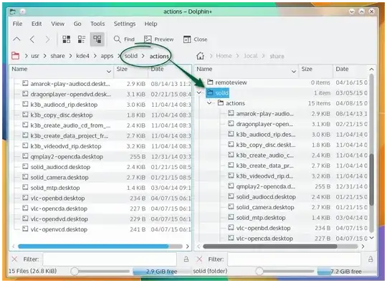Close the split view with Close

click(195, 39)
